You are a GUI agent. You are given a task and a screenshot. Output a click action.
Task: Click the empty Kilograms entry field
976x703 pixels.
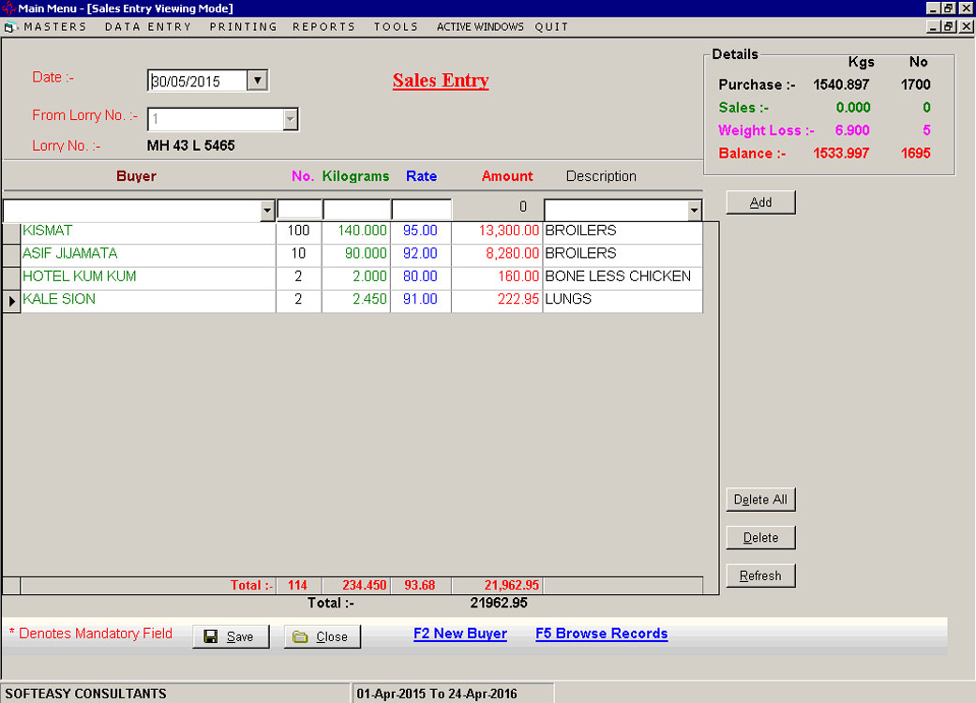click(x=356, y=210)
